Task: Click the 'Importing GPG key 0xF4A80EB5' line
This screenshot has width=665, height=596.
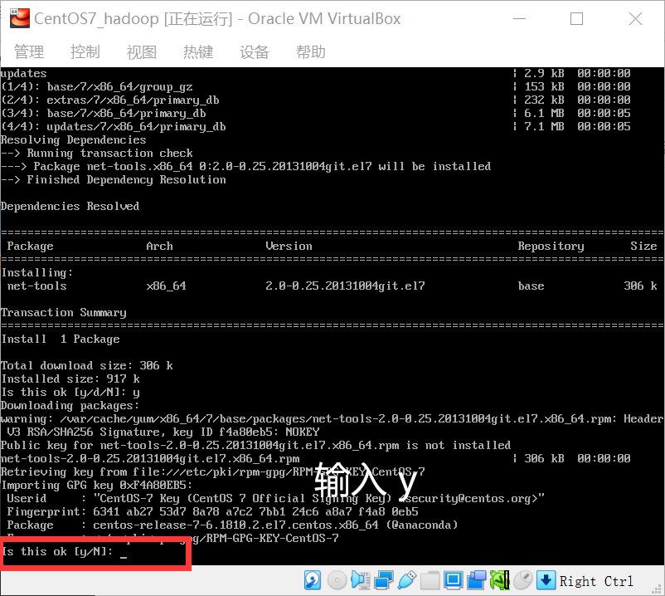Action: [97, 485]
